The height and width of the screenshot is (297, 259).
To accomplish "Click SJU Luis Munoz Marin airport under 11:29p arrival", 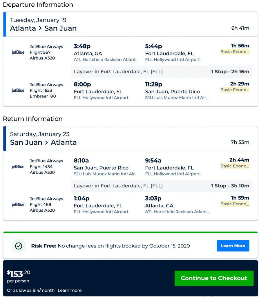I will pyautogui.click(x=177, y=98).
